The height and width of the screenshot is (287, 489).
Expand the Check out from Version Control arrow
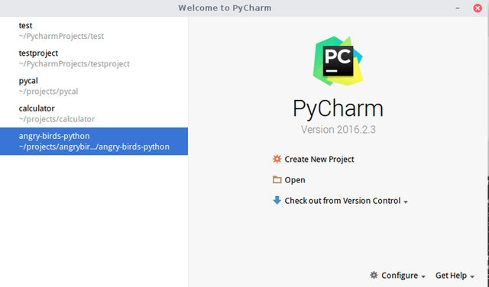click(x=406, y=202)
